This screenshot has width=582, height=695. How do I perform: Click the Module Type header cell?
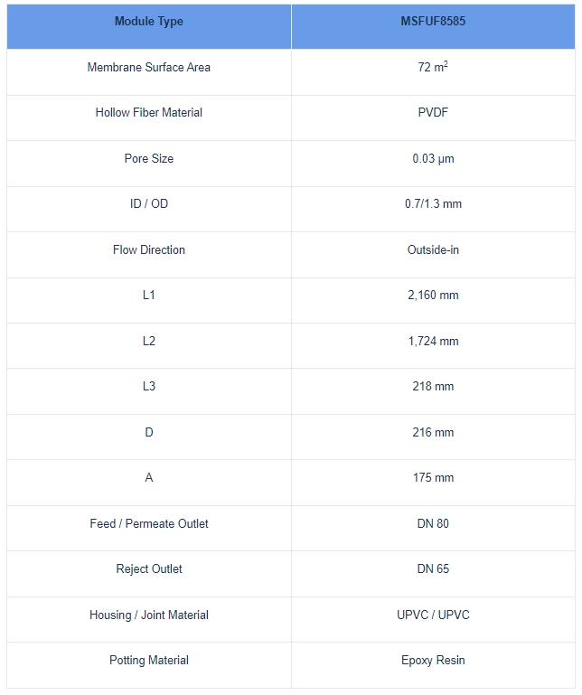pyautogui.click(x=149, y=26)
